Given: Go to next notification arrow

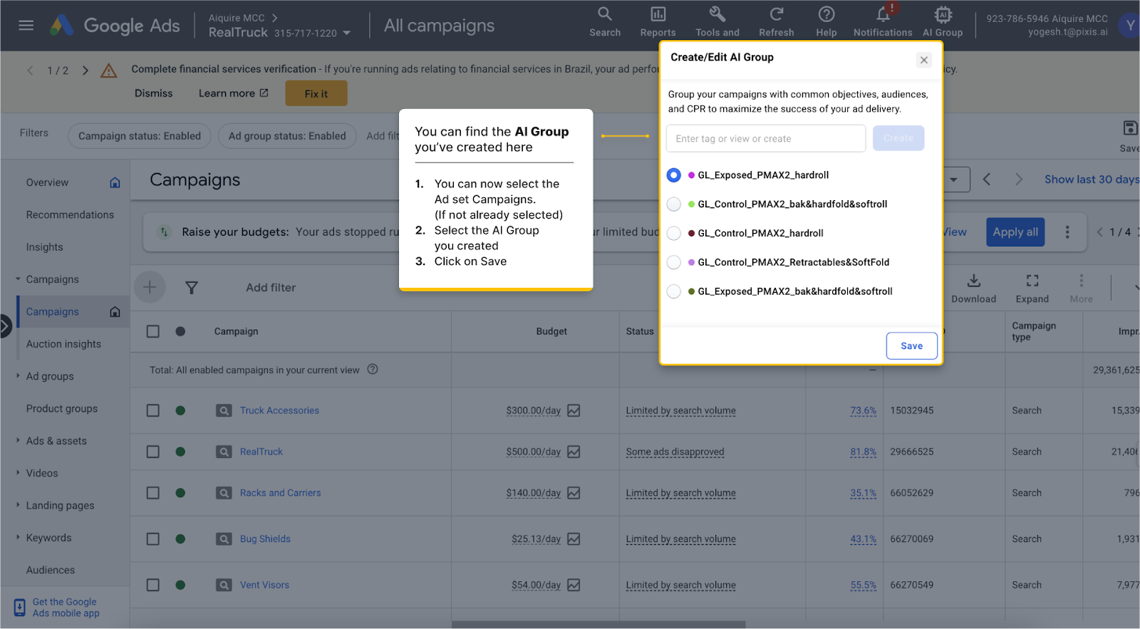Looking at the screenshot, I should (x=85, y=71).
